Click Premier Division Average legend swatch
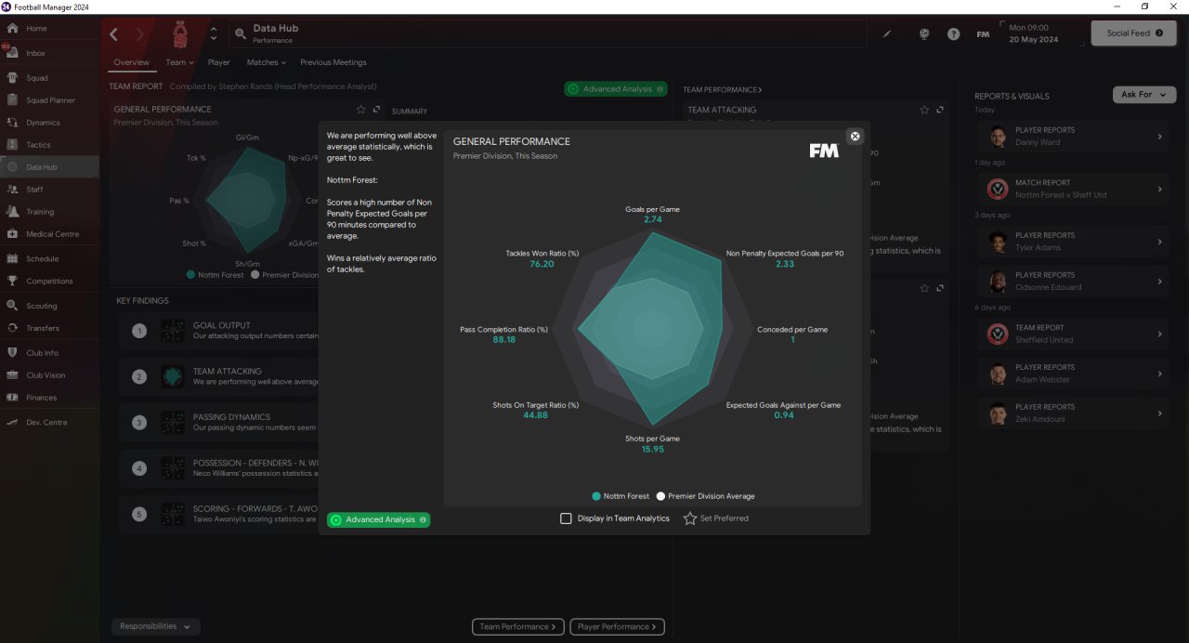This screenshot has height=643, width=1189. pyautogui.click(x=661, y=496)
